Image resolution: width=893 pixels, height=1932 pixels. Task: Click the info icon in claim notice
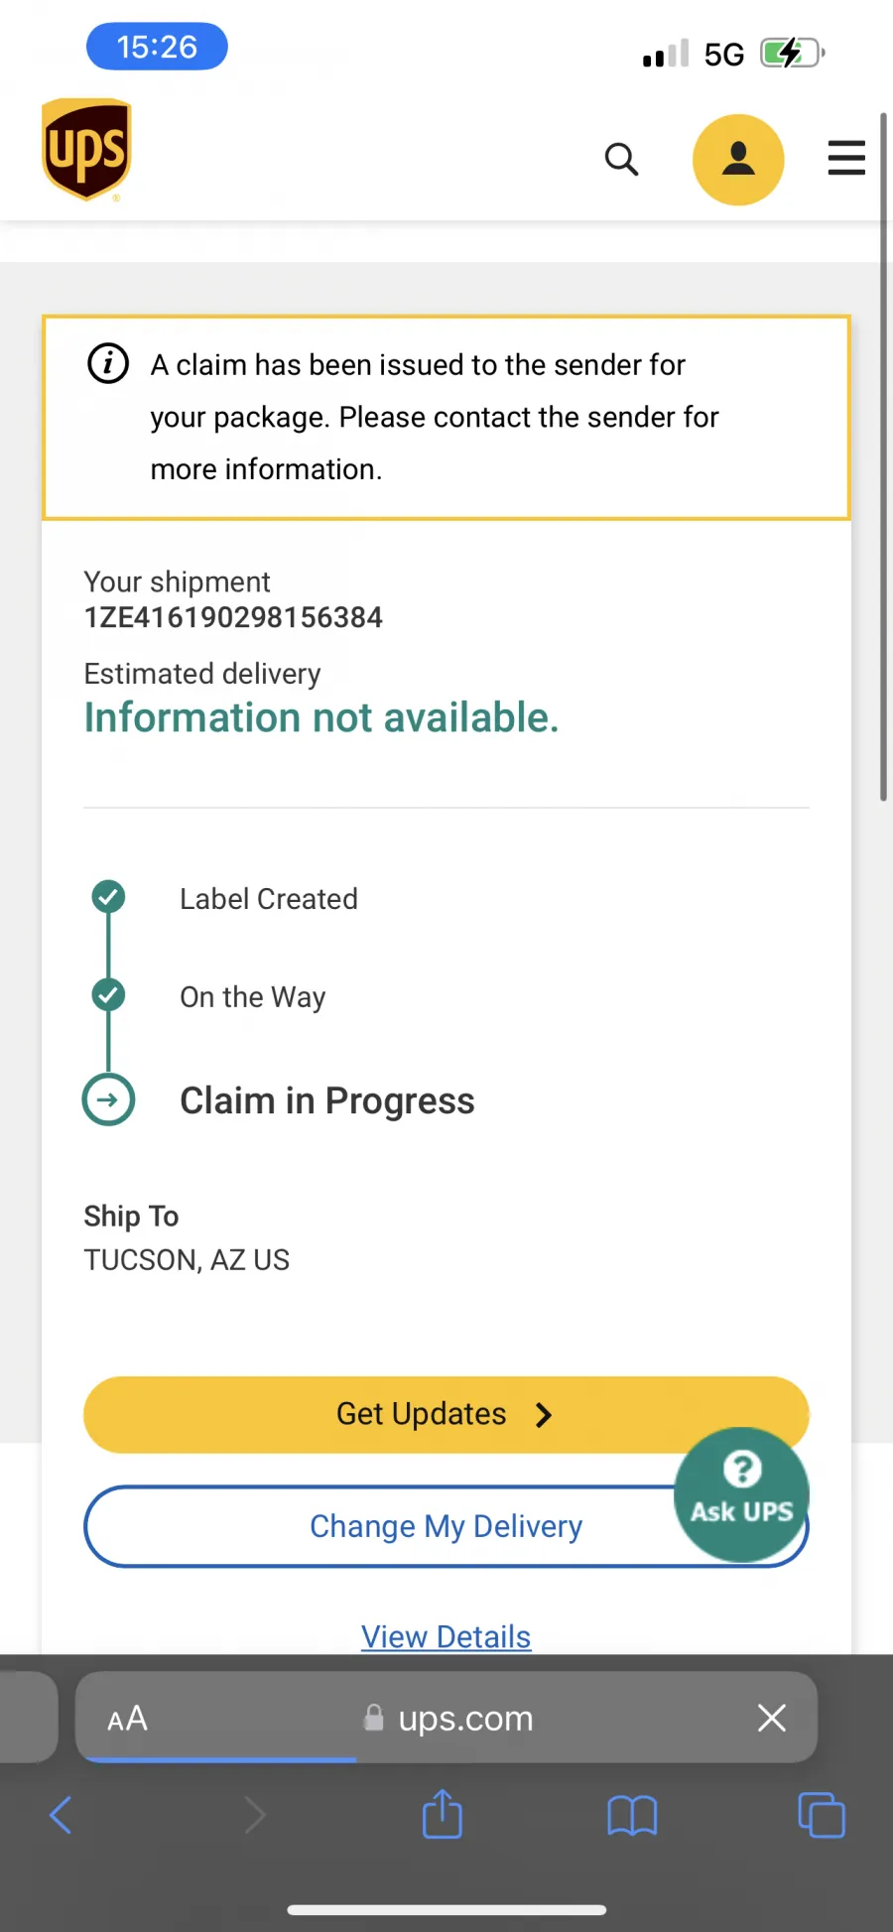pyautogui.click(x=108, y=364)
